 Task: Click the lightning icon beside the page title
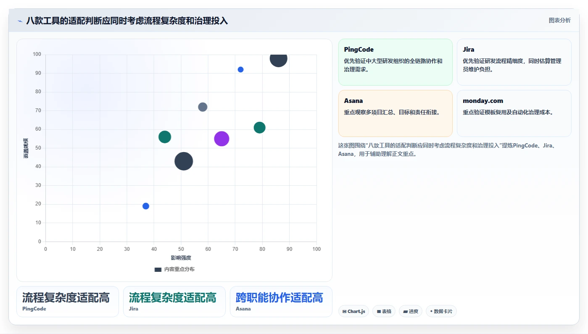click(x=20, y=21)
